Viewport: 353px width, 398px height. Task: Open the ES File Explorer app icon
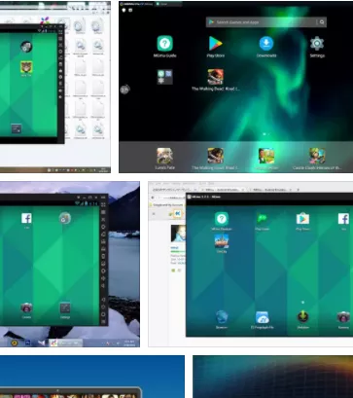tap(263, 317)
